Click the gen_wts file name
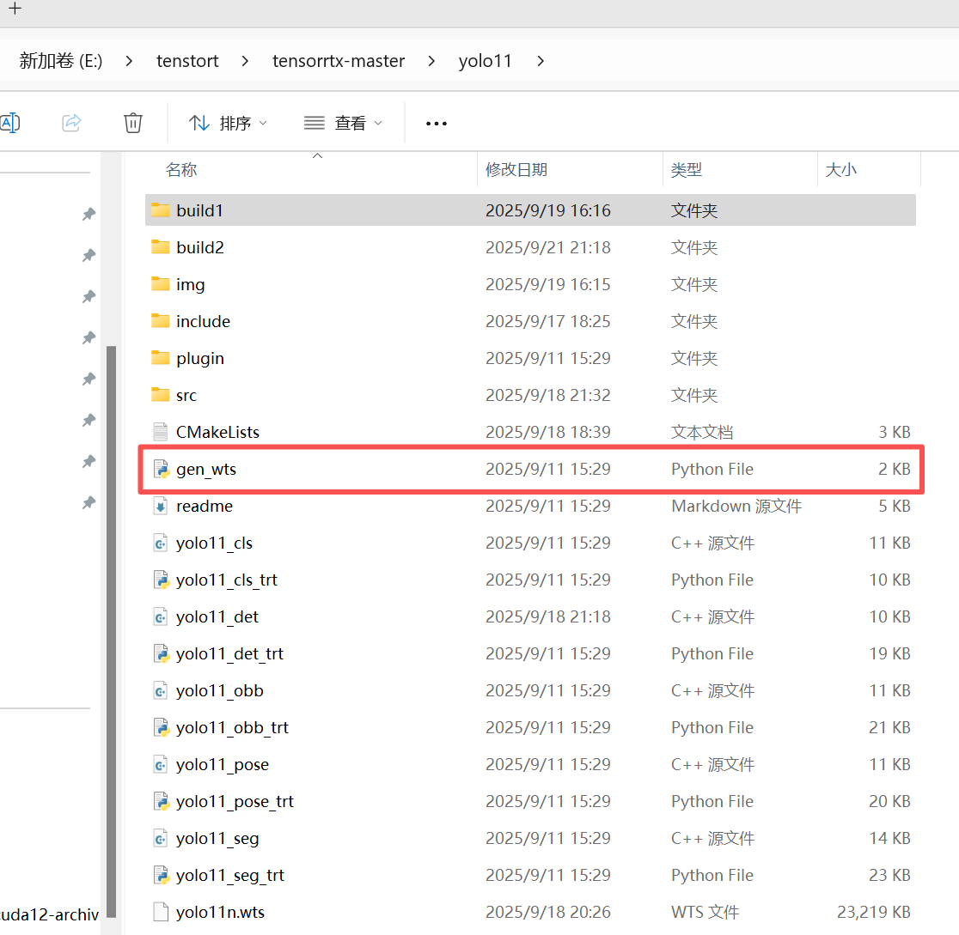959x935 pixels. click(x=206, y=470)
